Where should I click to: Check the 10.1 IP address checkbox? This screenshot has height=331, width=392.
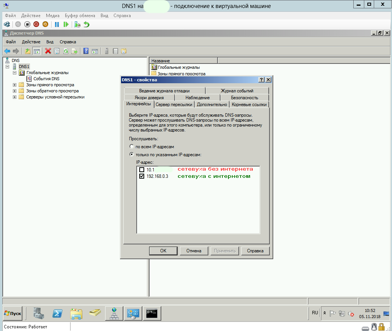point(142,169)
